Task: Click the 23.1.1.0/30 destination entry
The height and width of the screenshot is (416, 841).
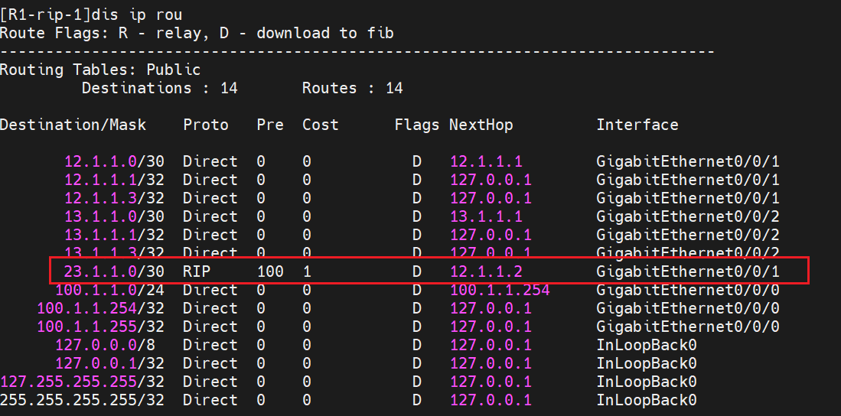Action: click(113, 271)
